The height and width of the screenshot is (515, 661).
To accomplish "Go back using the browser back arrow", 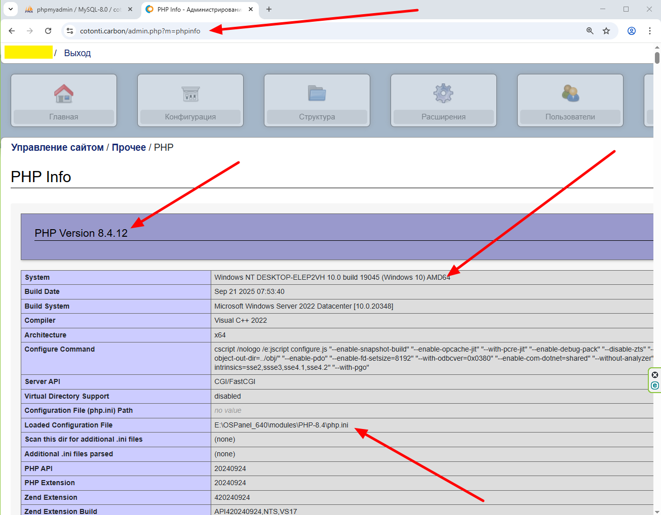I will point(12,31).
